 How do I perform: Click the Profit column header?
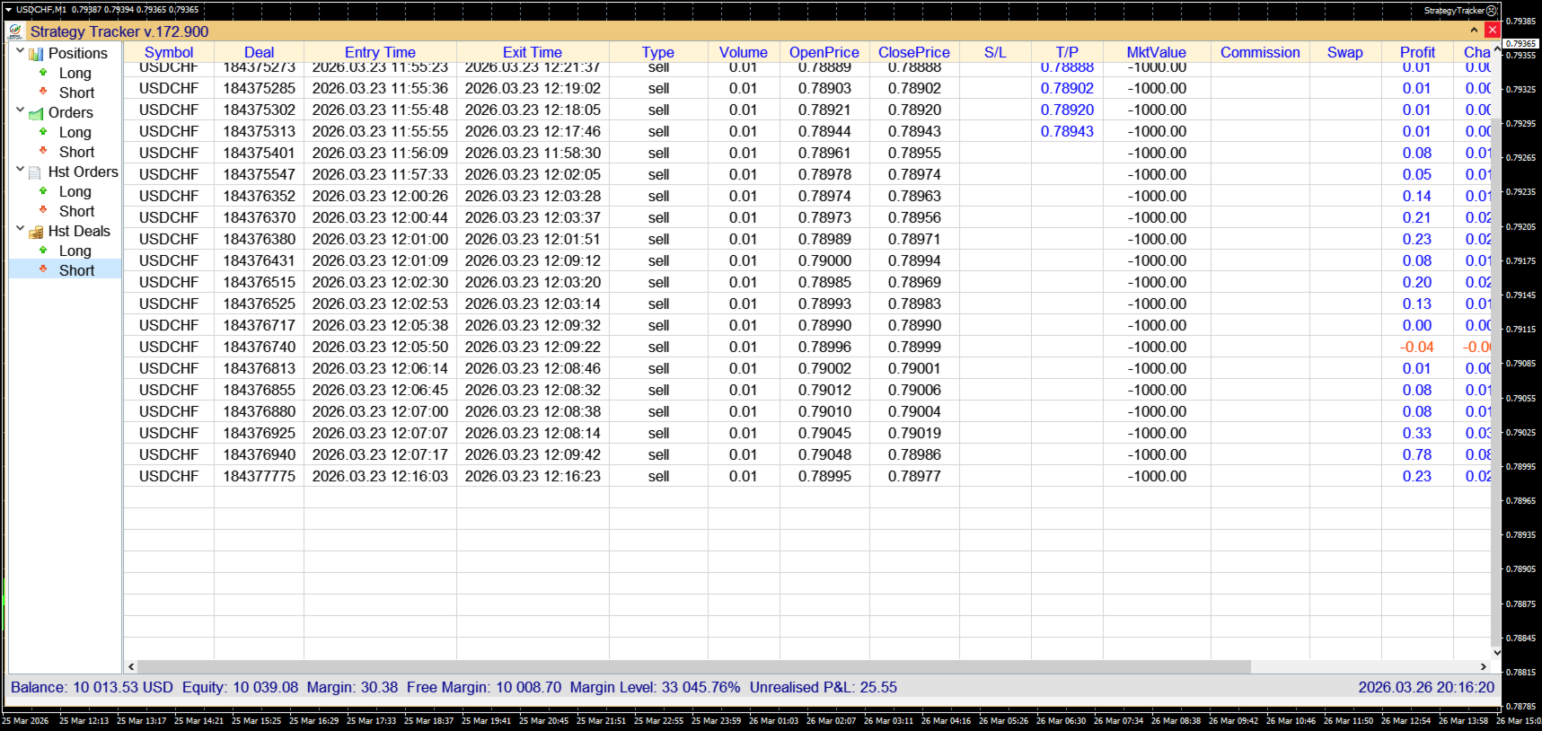(1417, 52)
